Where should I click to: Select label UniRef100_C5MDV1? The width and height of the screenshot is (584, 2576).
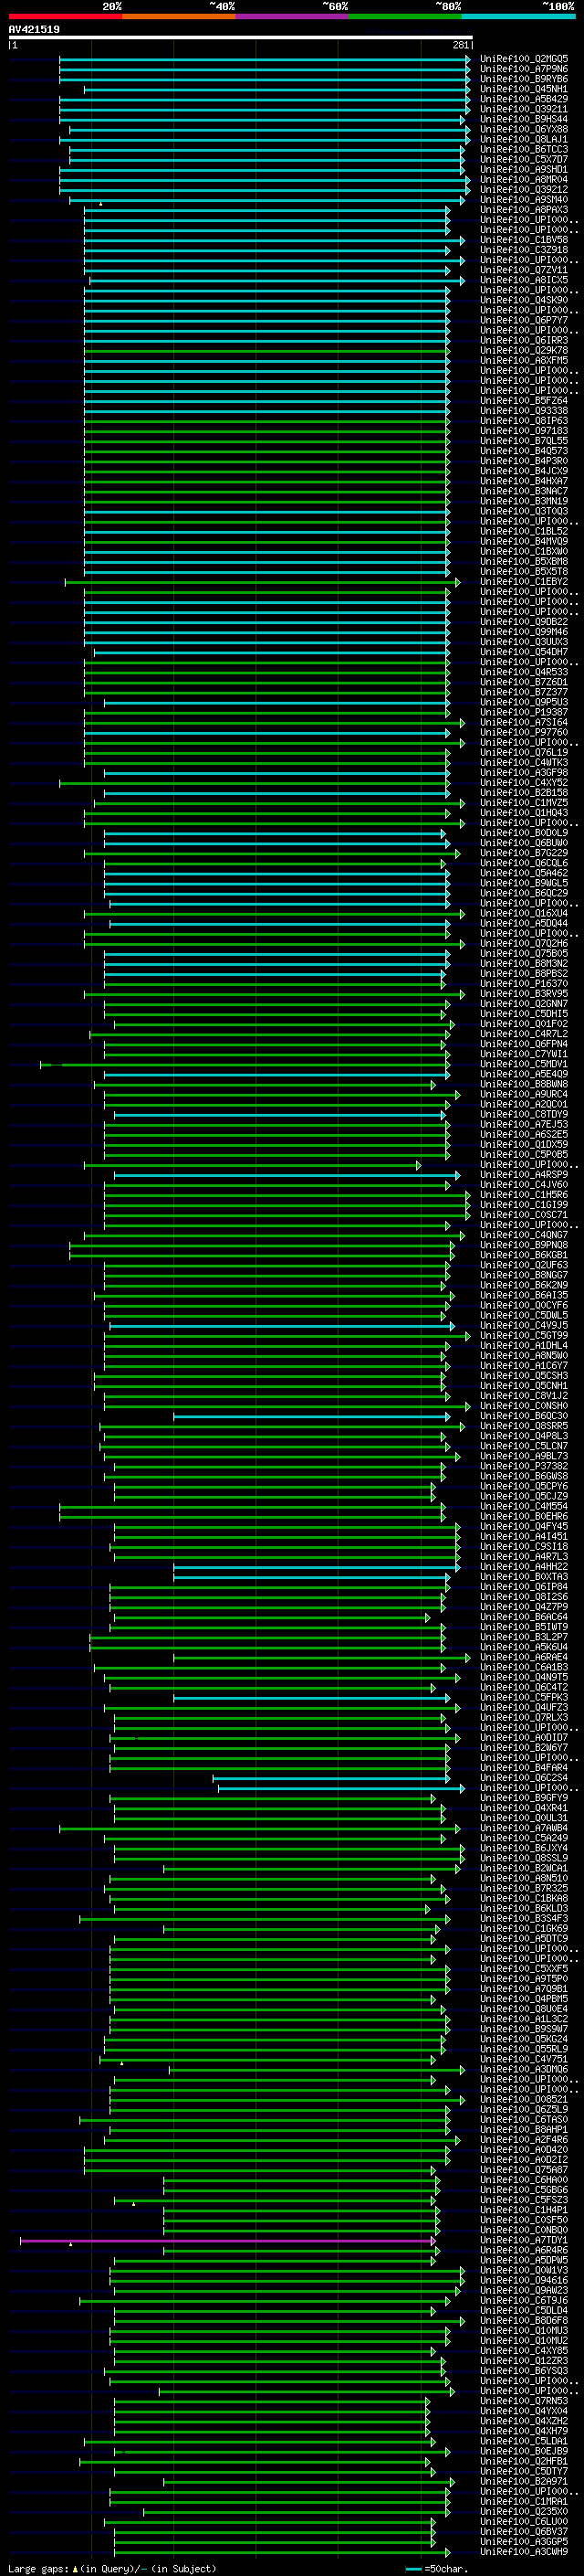tap(524, 1064)
